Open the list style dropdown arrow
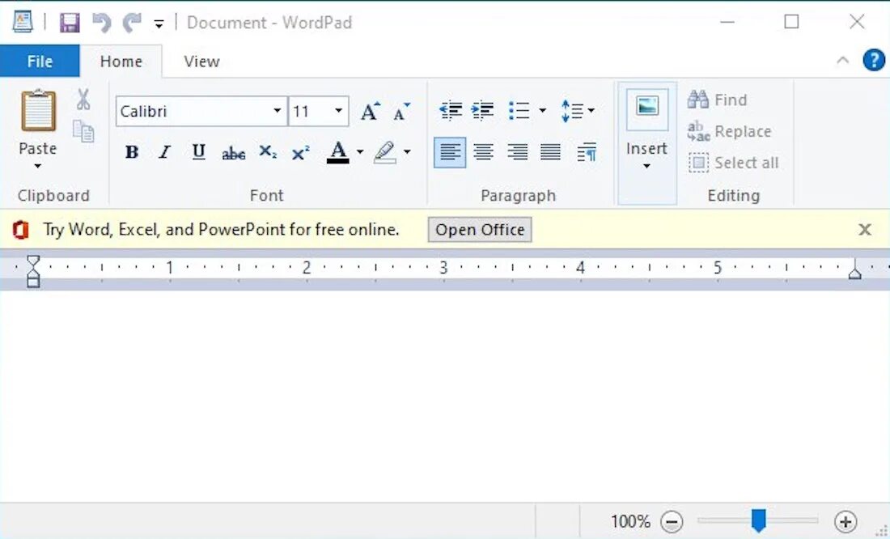The width and height of the screenshot is (890, 539). pos(542,110)
